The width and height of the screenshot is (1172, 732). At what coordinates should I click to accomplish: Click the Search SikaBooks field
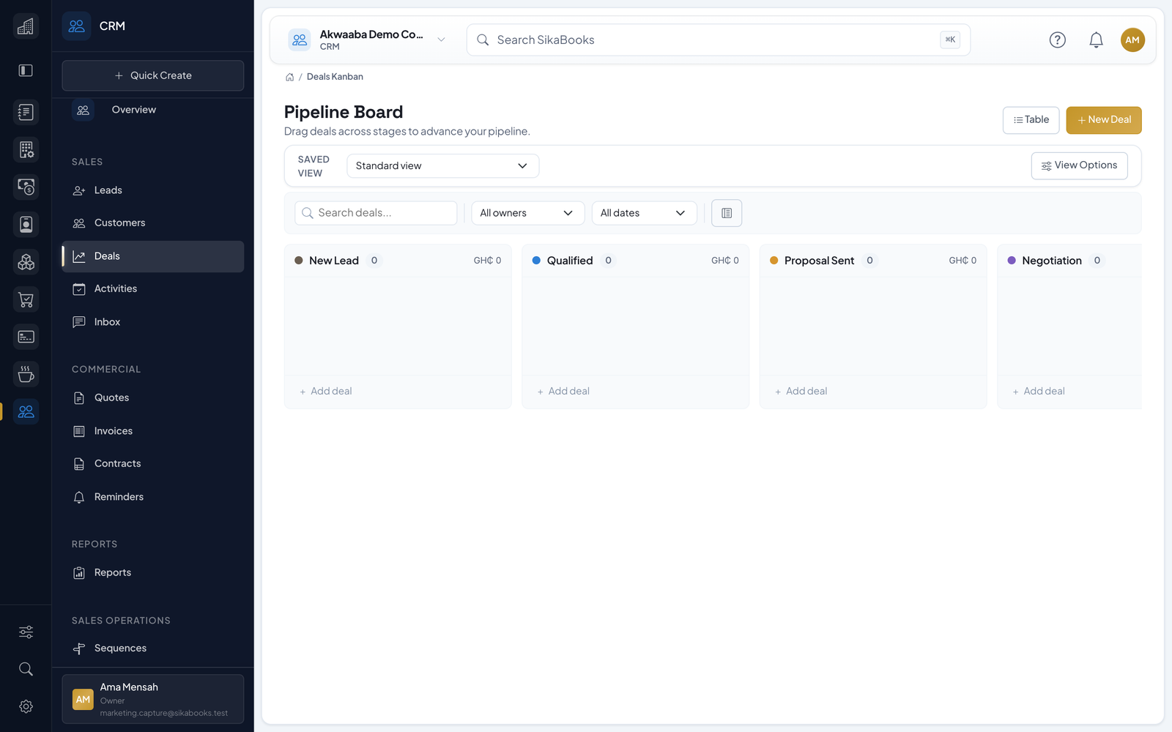tap(719, 40)
